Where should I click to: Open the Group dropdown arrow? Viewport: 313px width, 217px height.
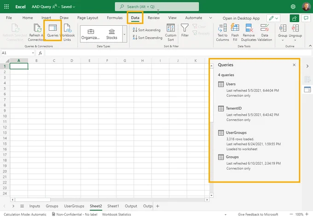pos(283,40)
